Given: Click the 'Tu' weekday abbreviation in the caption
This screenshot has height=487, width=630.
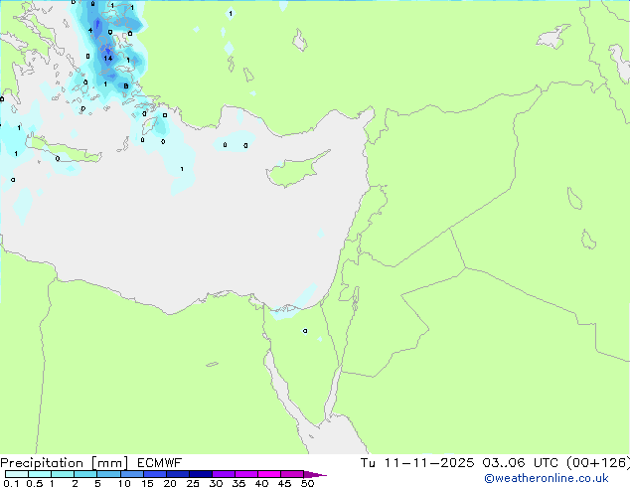Looking at the screenshot, I should click(368, 463).
